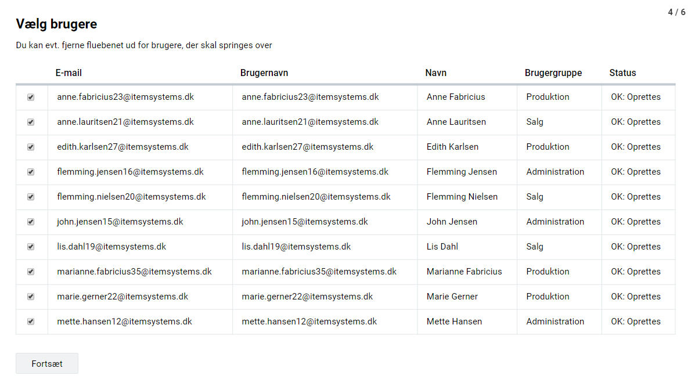Click the 4 / 6 step indicator
The image size is (695, 390).
click(x=676, y=12)
